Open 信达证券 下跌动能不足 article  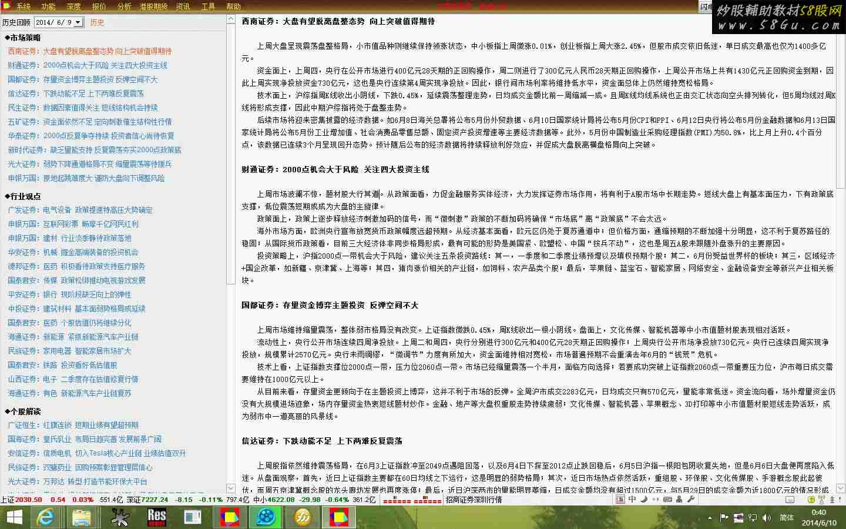click(x=76, y=93)
